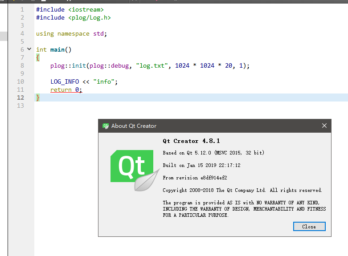This screenshot has height=256, width=348.
Task: Click the underlined 'return 0;' statement
Action: coord(66,89)
